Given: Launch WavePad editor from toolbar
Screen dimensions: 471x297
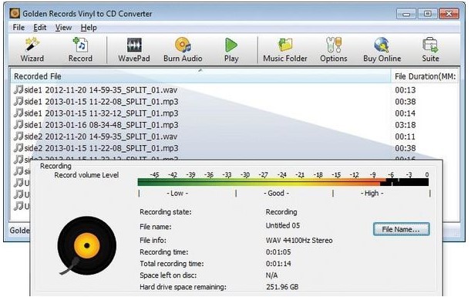Looking at the screenshot, I should pos(134,49).
